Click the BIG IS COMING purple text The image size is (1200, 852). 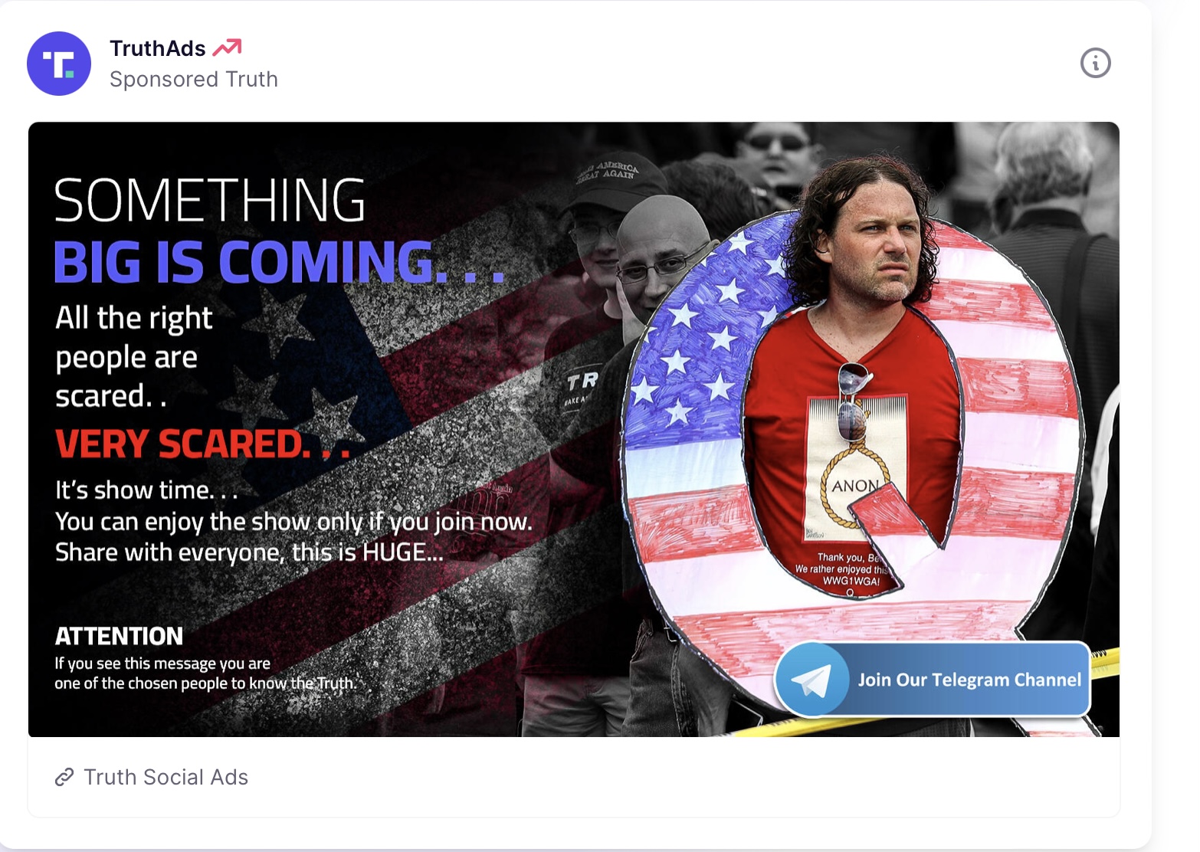pyautogui.click(x=279, y=262)
